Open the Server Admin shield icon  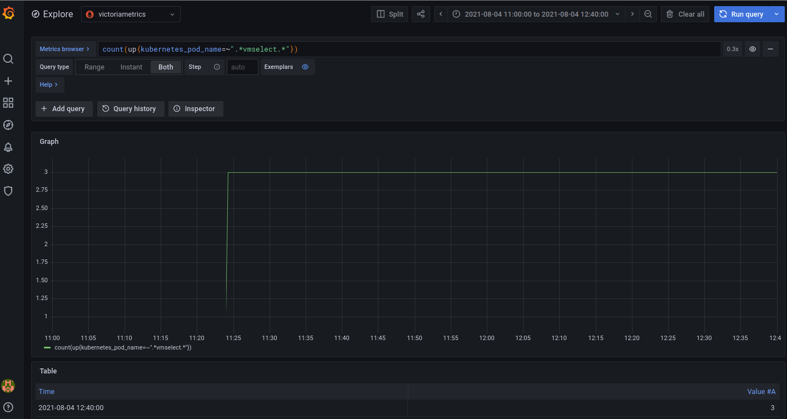(8, 191)
